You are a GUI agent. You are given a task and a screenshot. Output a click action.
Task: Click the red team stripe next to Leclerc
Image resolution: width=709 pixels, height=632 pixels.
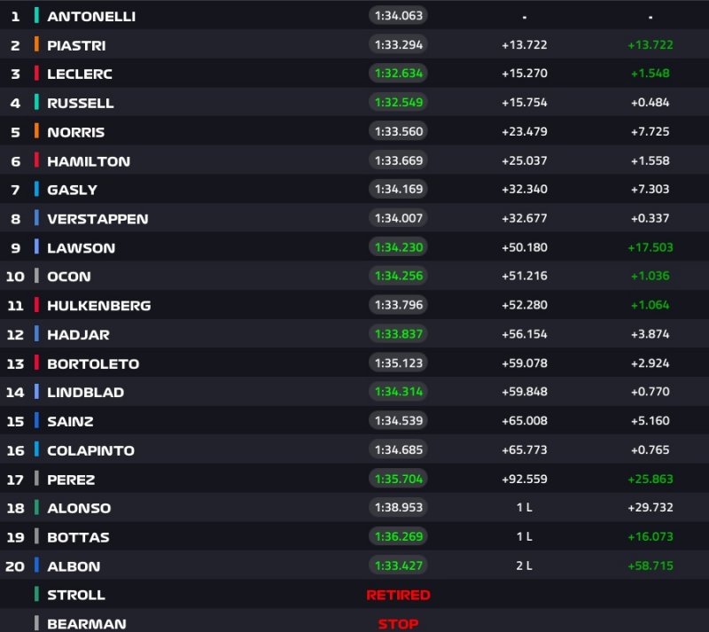point(36,74)
